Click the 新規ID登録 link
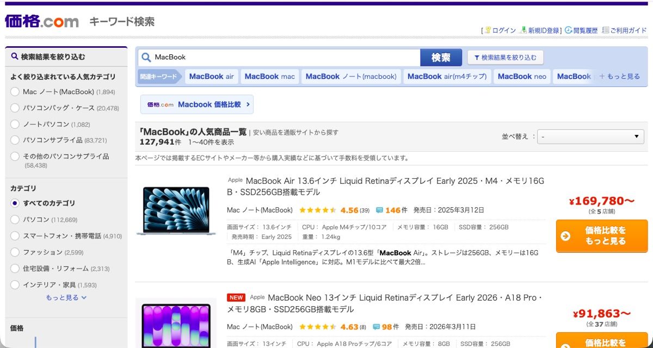 [544, 30]
